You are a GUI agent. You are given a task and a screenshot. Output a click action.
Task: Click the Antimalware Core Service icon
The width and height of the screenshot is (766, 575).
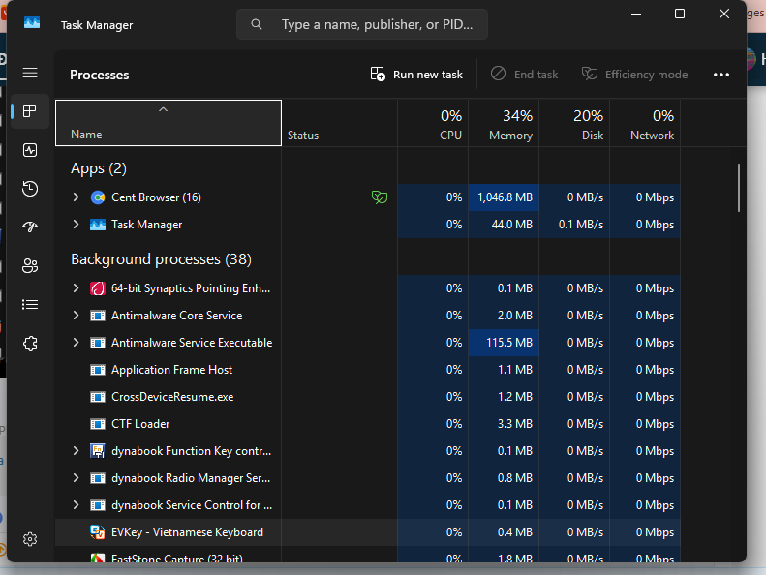click(x=98, y=316)
